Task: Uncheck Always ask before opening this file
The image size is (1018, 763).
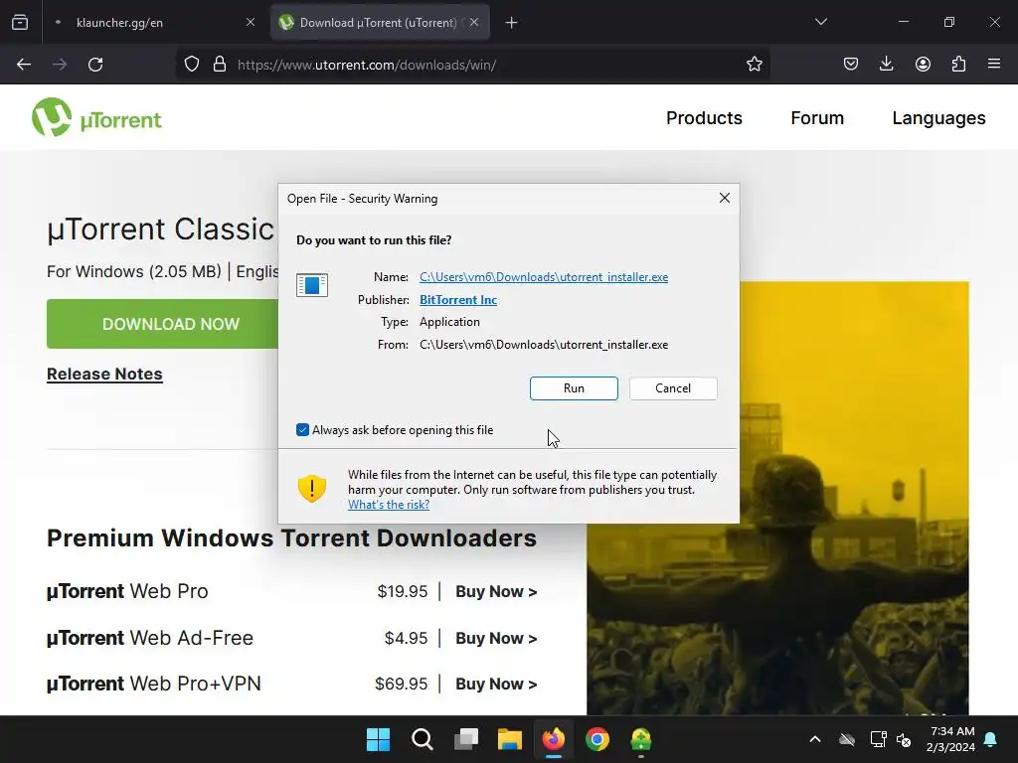Action: pyautogui.click(x=302, y=429)
